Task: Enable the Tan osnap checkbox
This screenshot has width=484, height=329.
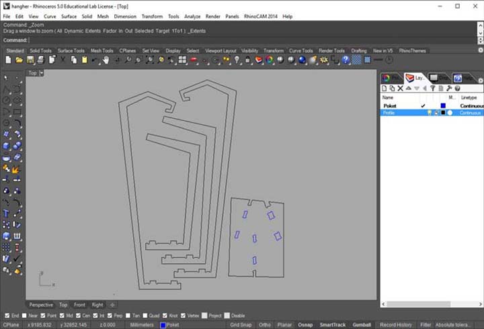Action: (128, 316)
